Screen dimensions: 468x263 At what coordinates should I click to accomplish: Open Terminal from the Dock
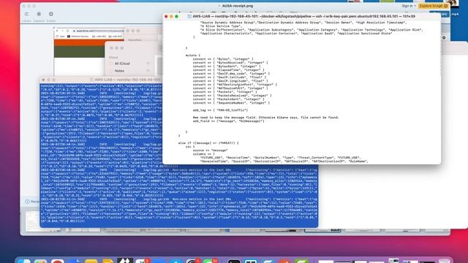pyautogui.click(x=234, y=261)
